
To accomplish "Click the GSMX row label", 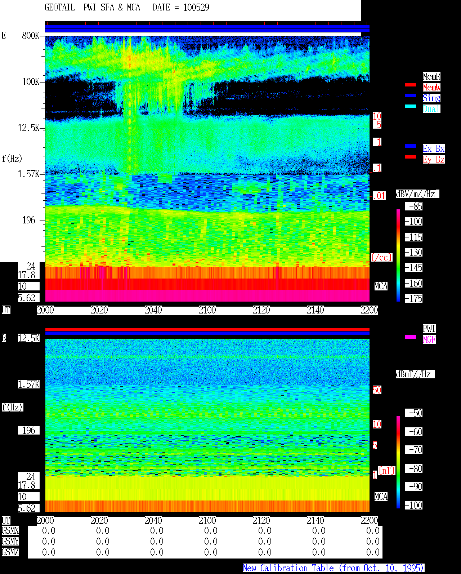I will pos(10,531).
